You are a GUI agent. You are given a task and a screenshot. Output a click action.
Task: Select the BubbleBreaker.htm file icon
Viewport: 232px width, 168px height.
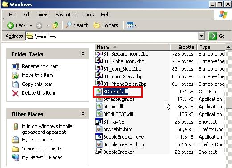(x=99, y=144)
